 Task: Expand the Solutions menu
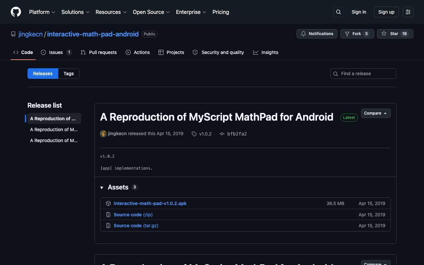[76, 12]
